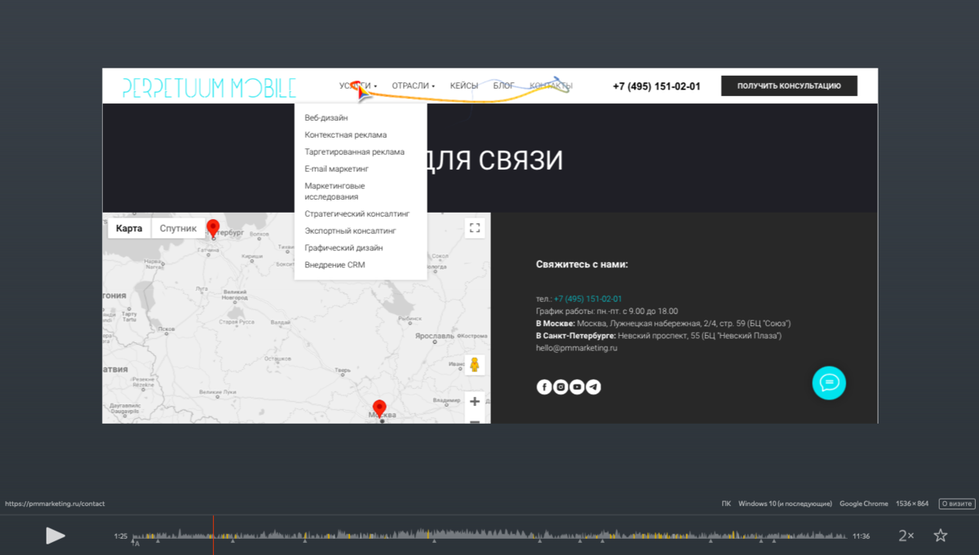
Task: Open the teal chat widget bubble
Action: (x=829, y=382)
